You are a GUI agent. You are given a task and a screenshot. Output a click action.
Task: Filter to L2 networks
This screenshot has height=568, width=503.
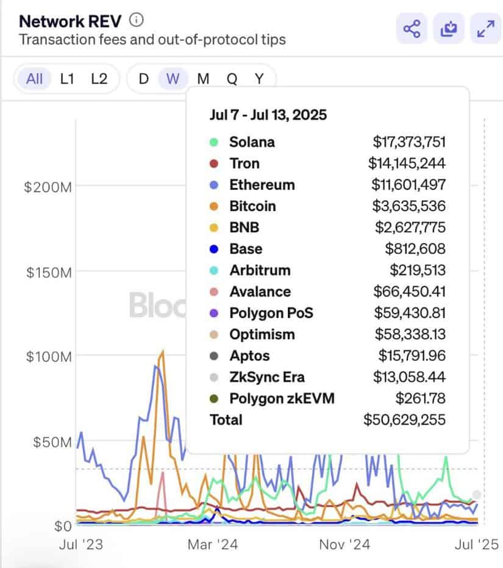coord(99,78)
